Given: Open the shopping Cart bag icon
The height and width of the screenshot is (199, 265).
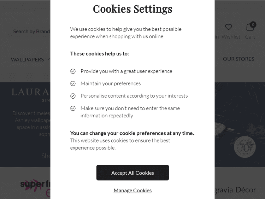Looking at the screenshot, I should tap(250, 27).
